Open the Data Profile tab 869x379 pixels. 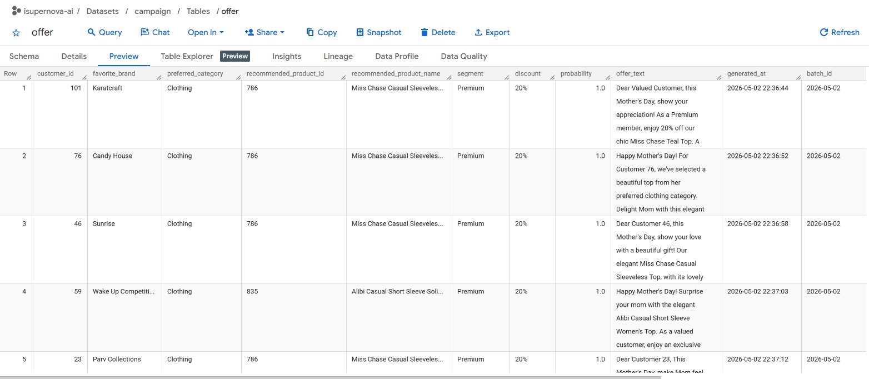397,56
